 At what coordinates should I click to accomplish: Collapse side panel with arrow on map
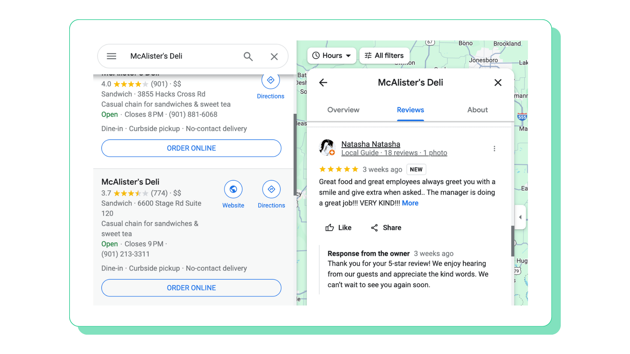click(520, 217)
